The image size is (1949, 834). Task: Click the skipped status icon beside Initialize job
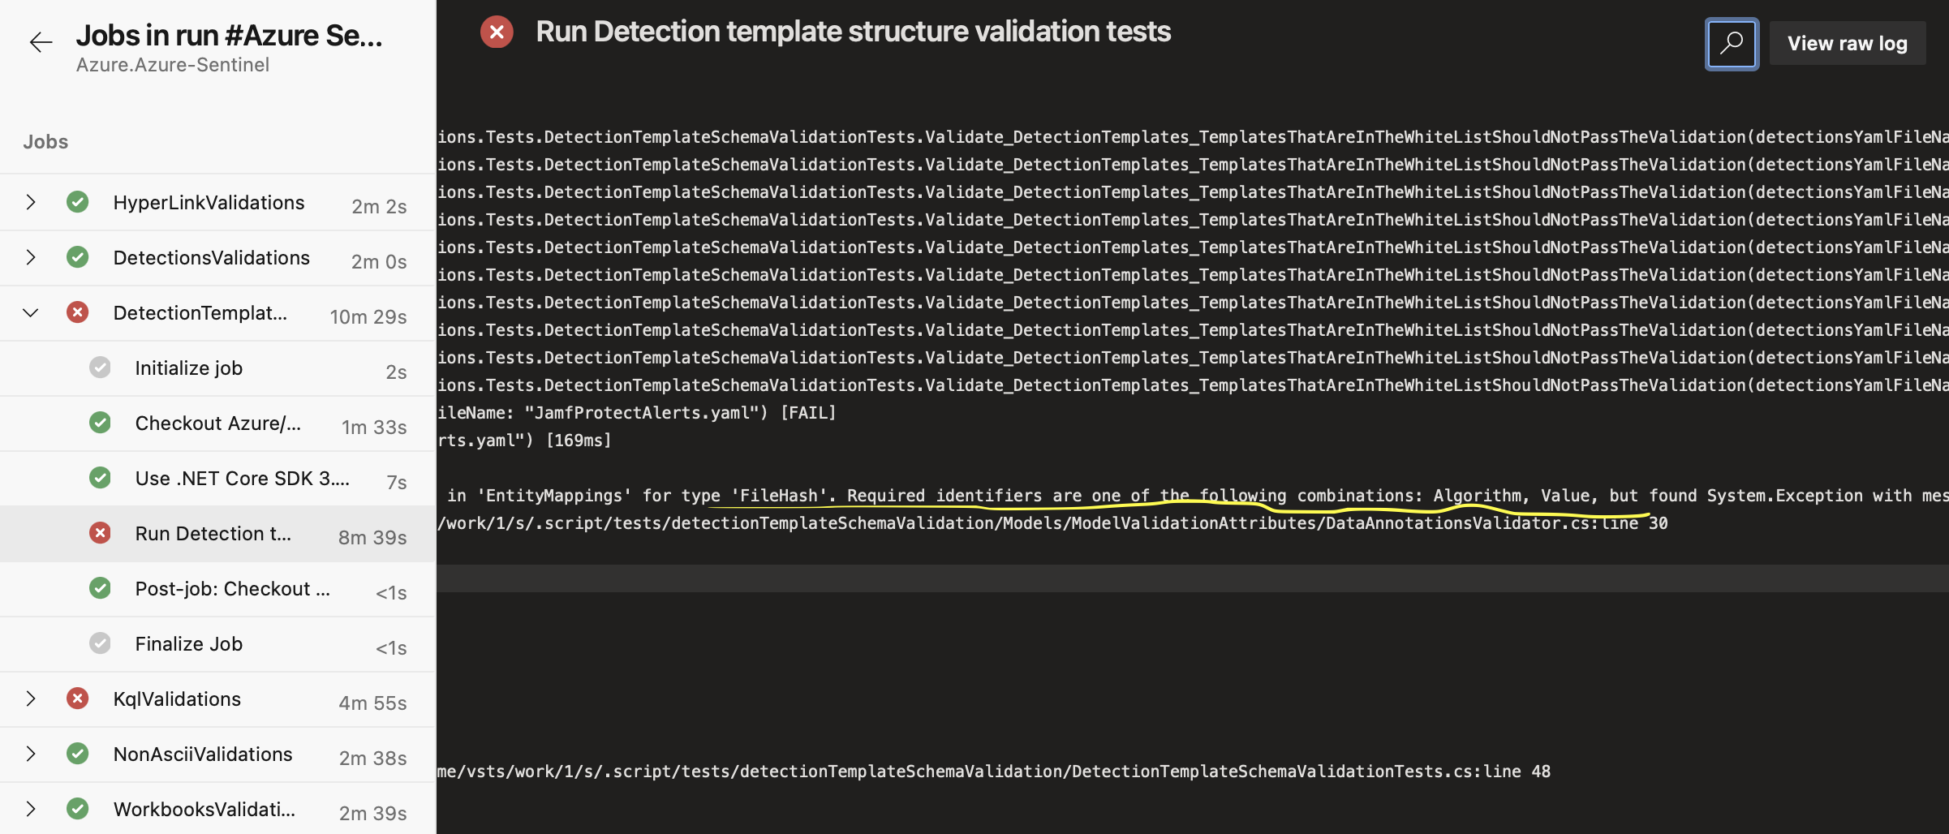pos(100,367)
